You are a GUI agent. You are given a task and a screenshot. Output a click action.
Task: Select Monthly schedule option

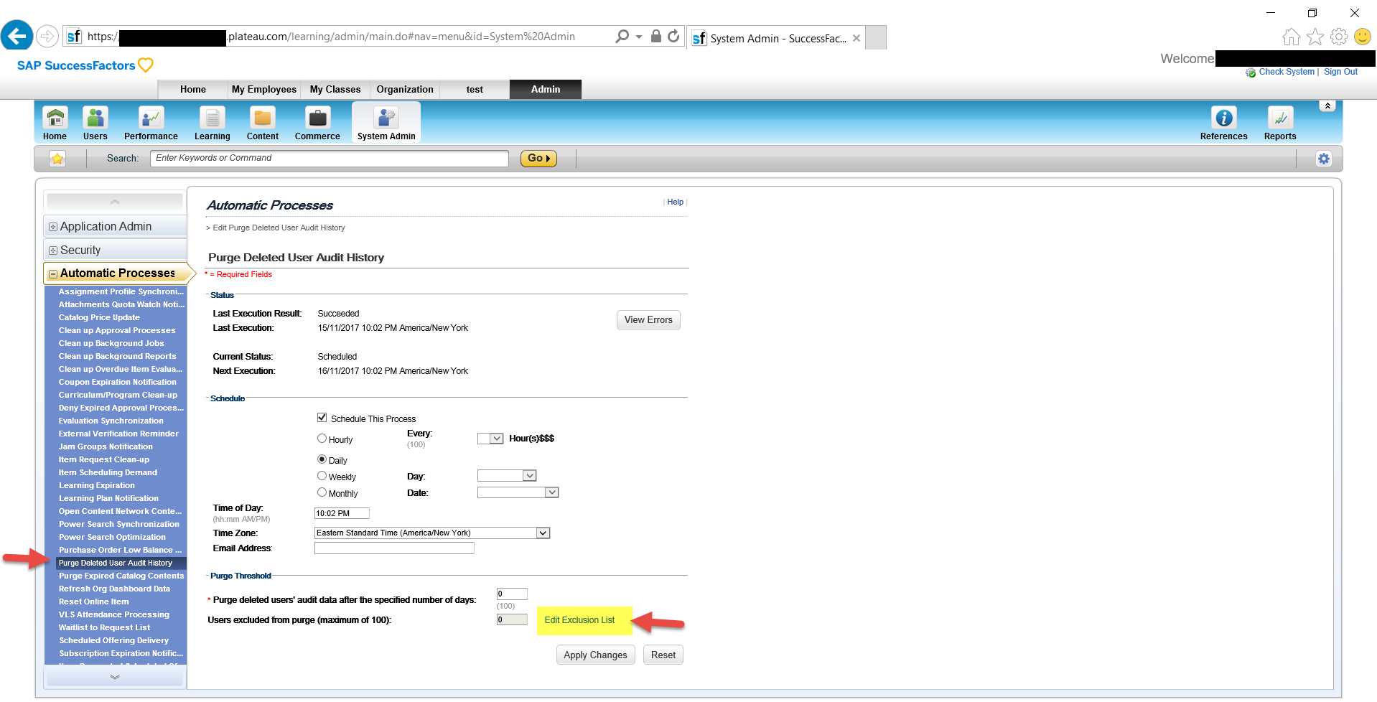(x=322, y=492)
